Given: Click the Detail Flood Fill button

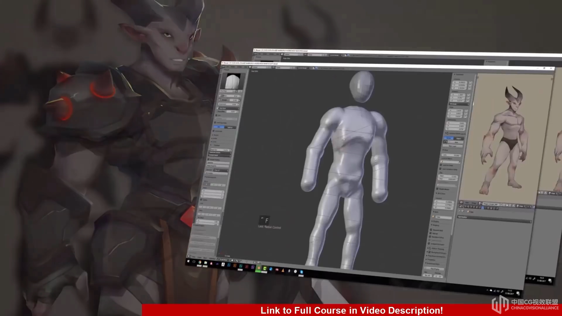Looking at the screenshot, I should [217, 166].
